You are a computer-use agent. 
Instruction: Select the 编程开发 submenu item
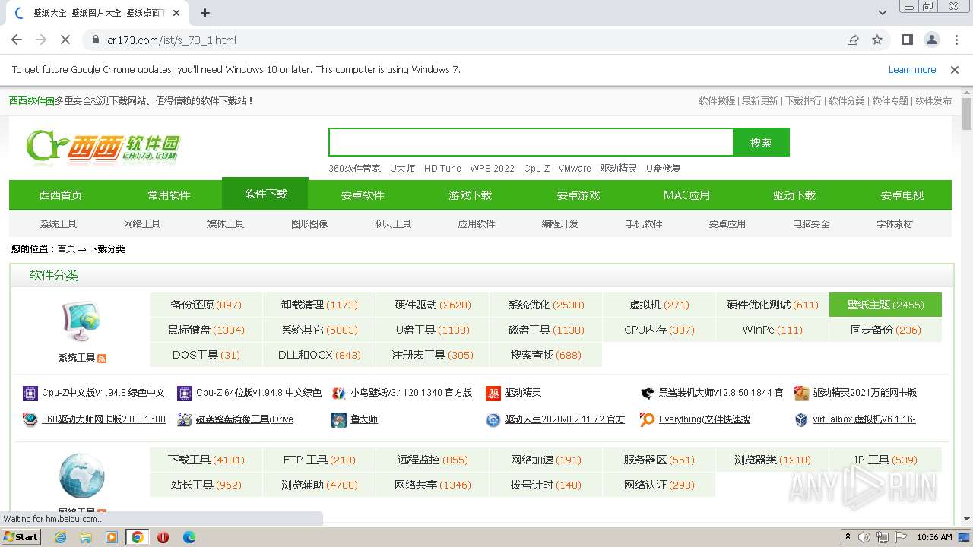[x=560, y=224]
